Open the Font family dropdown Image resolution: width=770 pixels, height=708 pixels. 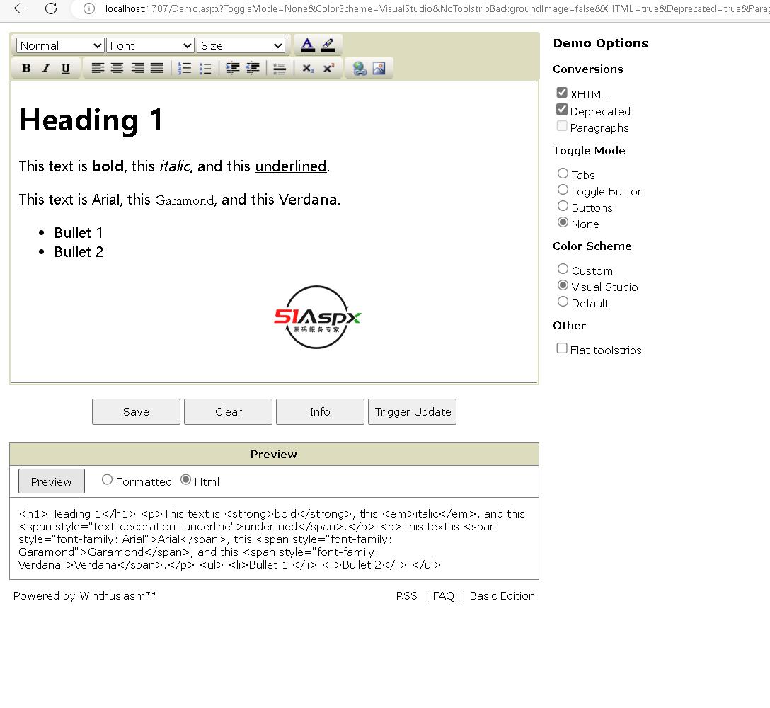pos(150,46)
